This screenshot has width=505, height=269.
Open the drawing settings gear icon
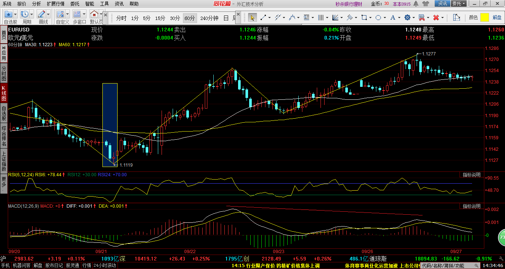tap(407, 17)
